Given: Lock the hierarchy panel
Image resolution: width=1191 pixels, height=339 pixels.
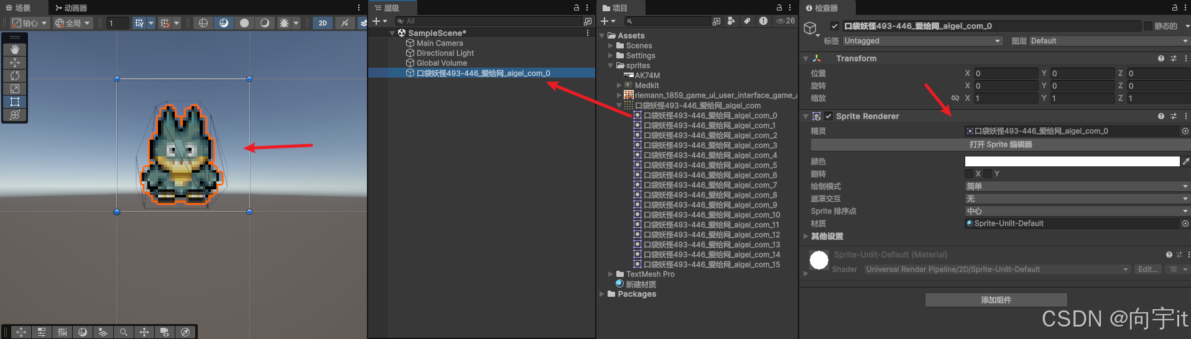Looking at the screenshot, I should (577, 7).
